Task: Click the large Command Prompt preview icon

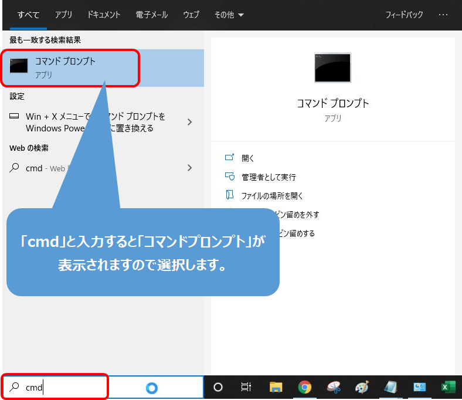Action: 332,67
